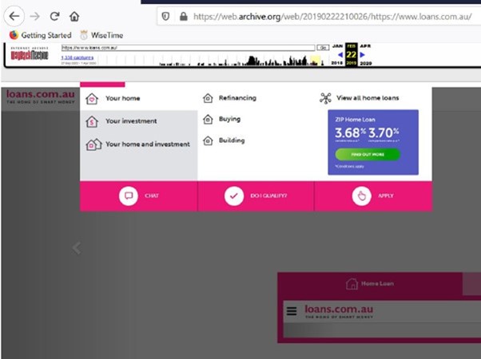This screenshot has width=481, height=359.
Task: Click the two-houses home and investment icon
Action: pyautogui.click(x=93, y=144)
